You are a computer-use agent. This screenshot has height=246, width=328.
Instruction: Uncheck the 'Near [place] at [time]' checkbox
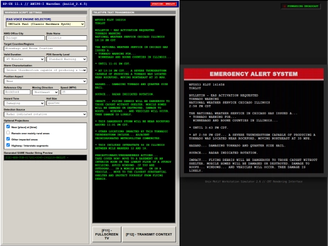8,126
